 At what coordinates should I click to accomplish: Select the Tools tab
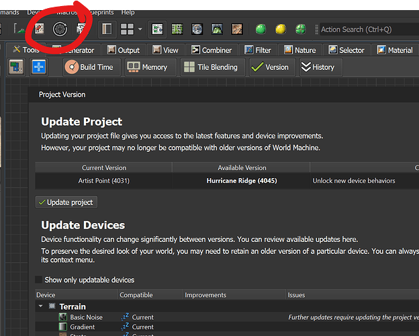[26, 50]
